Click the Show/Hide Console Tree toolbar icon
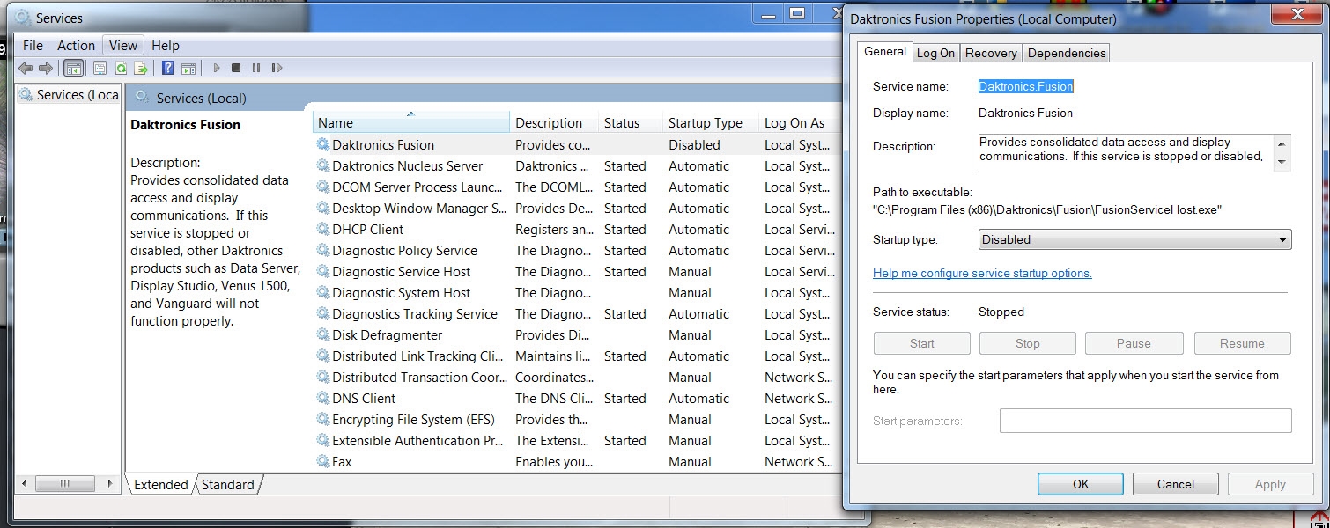 click(74, 68)
